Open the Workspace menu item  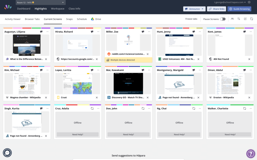pyautogui.click(x=57, y=8)
